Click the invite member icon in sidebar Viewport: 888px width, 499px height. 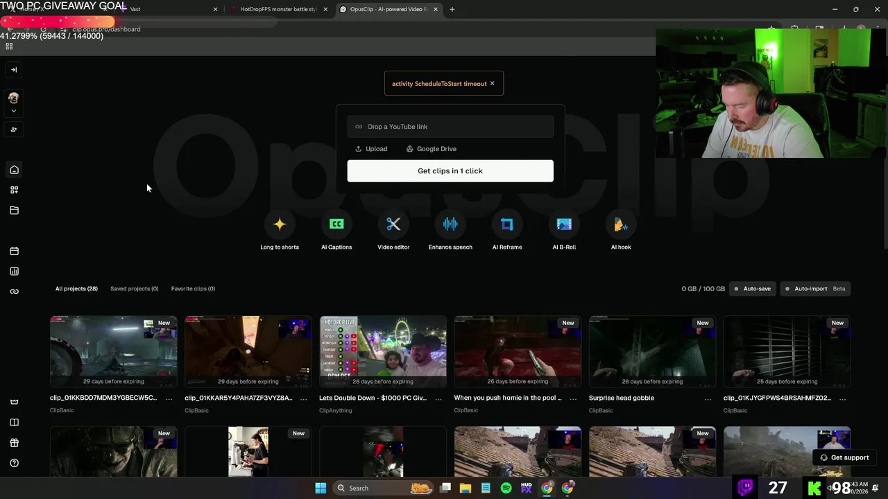pos(14,129)
